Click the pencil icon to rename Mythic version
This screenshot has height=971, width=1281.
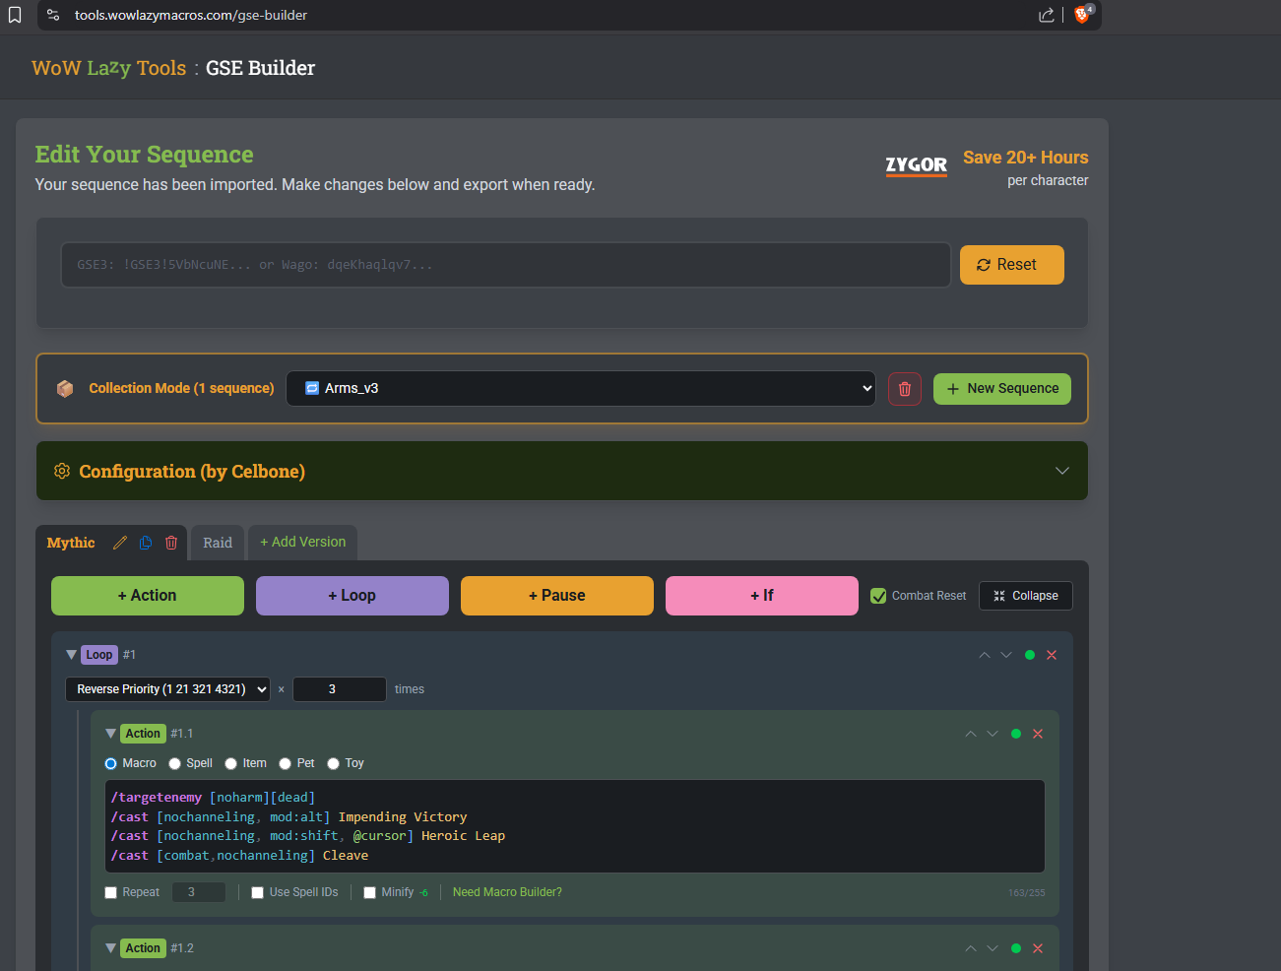(120, 543)
